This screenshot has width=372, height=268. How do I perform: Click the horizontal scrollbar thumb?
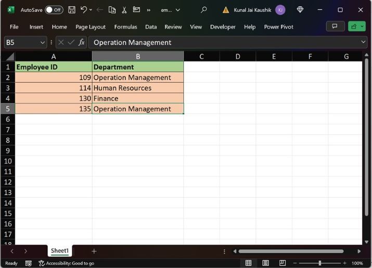(291, 251)
